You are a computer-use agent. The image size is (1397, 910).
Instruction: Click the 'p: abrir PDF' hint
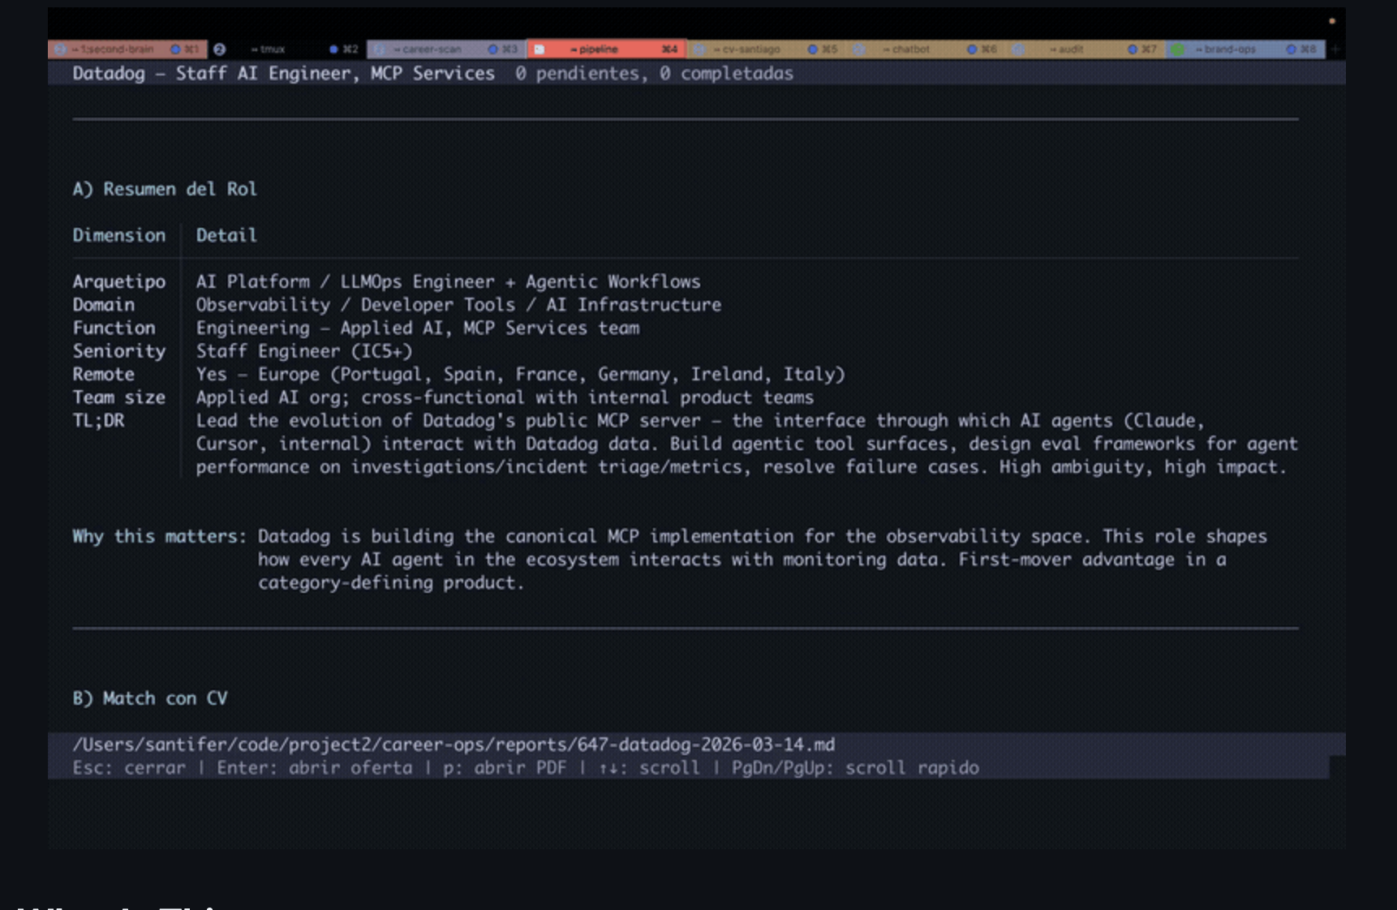505,768
